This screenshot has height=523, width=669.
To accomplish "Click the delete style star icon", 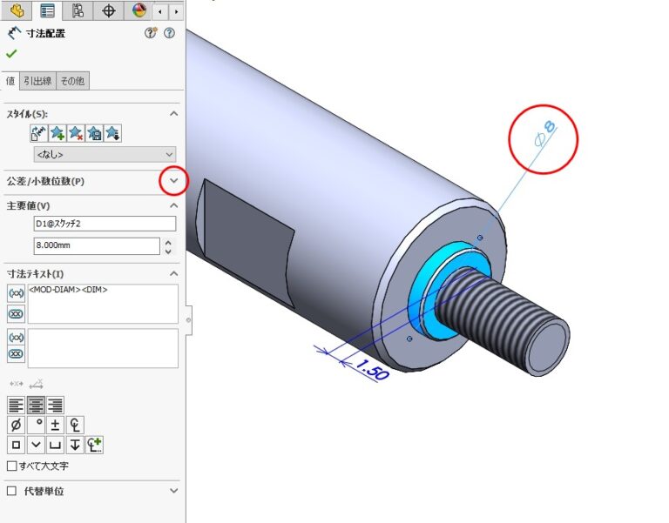I will pos(76,133).
